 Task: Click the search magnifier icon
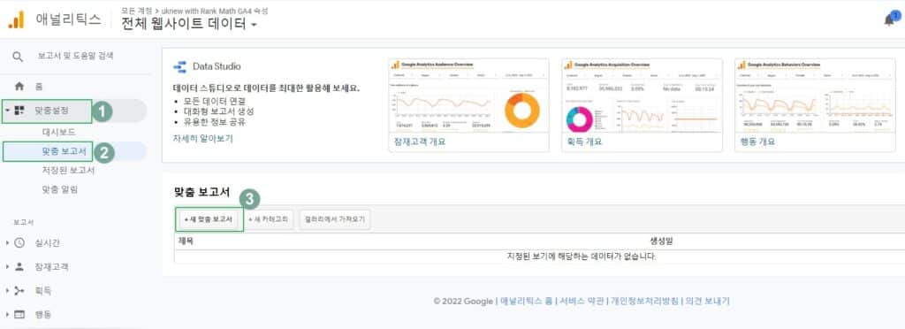18,57
